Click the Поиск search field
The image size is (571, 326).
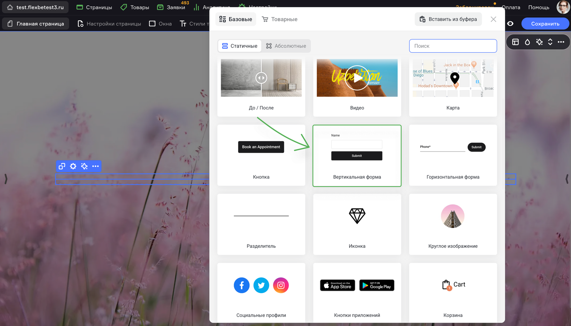coord(453,46)
